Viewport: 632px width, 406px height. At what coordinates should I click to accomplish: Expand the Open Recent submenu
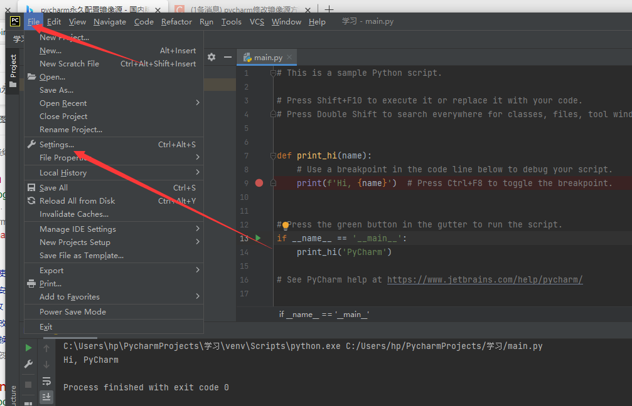coord(198,103)
